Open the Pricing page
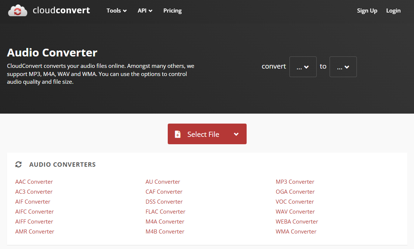Image resolution: width=414 pixels, height=249 pixels. pos(172,11)
